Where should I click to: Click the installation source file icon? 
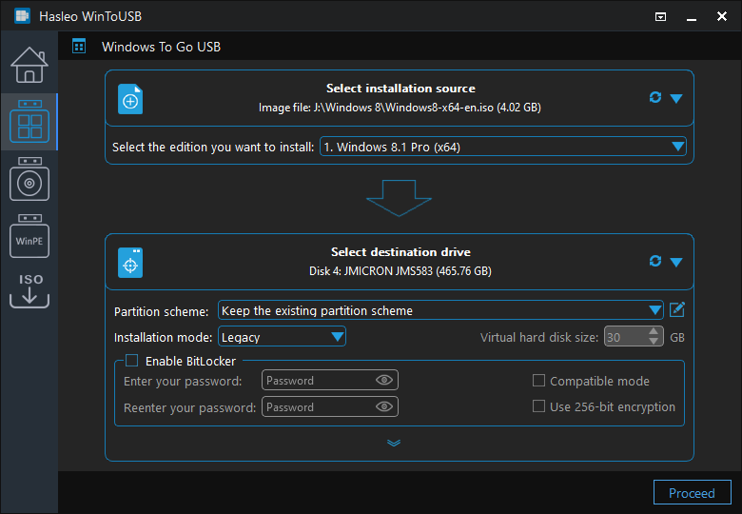tap(130, 99)
